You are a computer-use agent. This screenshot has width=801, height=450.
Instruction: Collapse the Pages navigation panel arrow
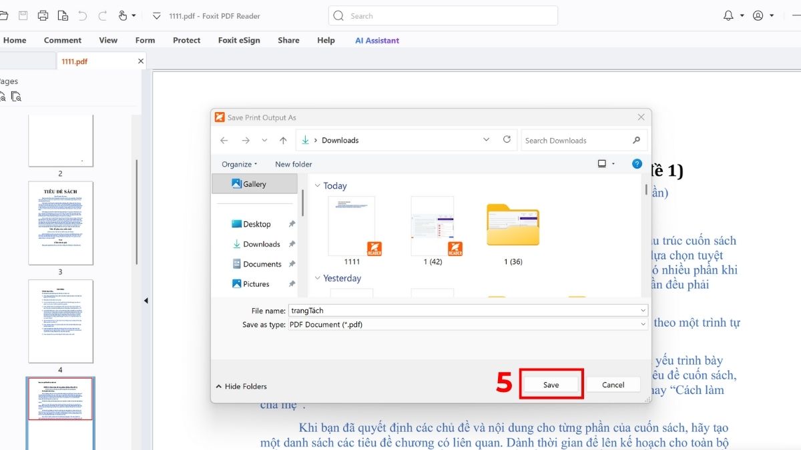[x=146, y=301]
